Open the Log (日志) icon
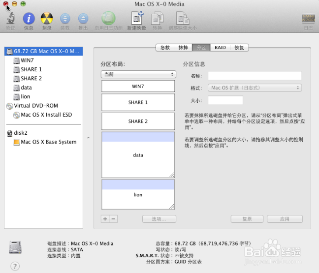 pos(308,18)
